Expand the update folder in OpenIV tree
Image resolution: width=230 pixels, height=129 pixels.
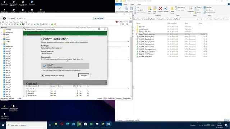pos(2,39)
